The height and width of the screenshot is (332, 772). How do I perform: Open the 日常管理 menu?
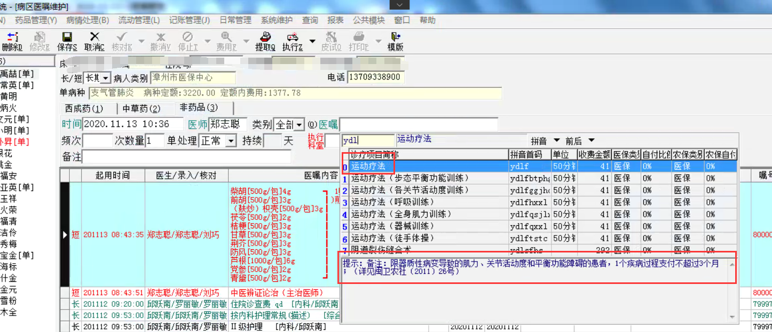point(235,20)
